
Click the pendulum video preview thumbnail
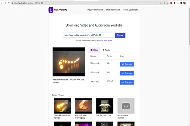[x=69, y=62]
